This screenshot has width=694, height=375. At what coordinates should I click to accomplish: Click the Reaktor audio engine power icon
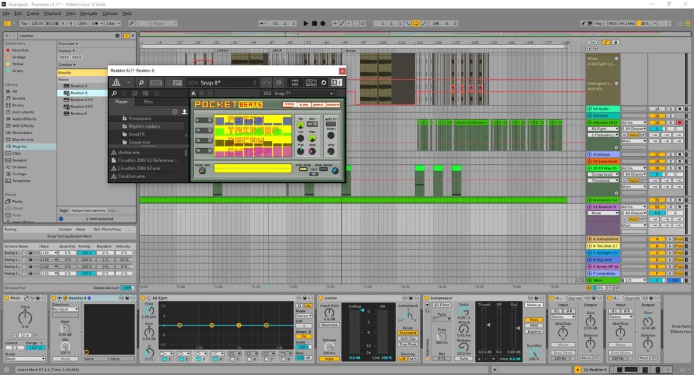coord(324,83)
